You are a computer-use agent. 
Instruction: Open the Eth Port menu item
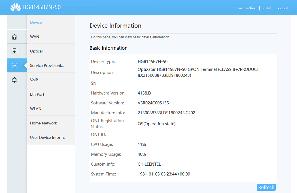coord(51,94)
